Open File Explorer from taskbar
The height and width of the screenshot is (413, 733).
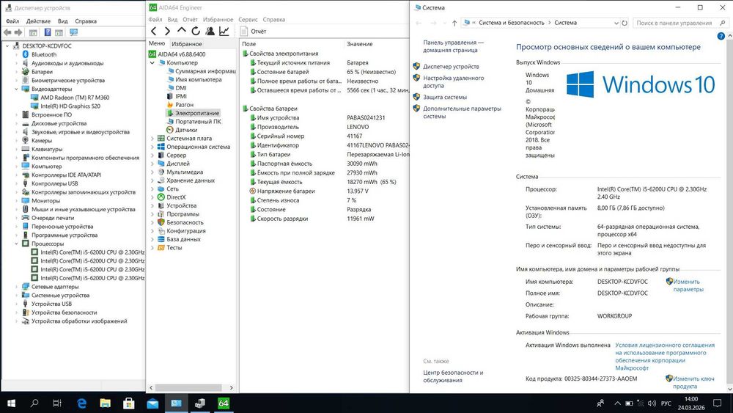pyautogui.click(x=105, y=403)
